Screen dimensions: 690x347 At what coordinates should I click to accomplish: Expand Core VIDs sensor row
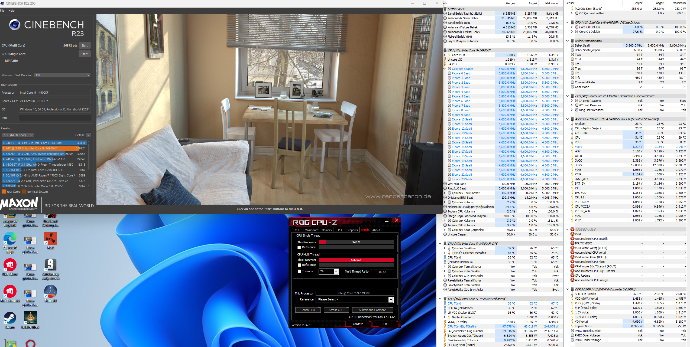445,55
